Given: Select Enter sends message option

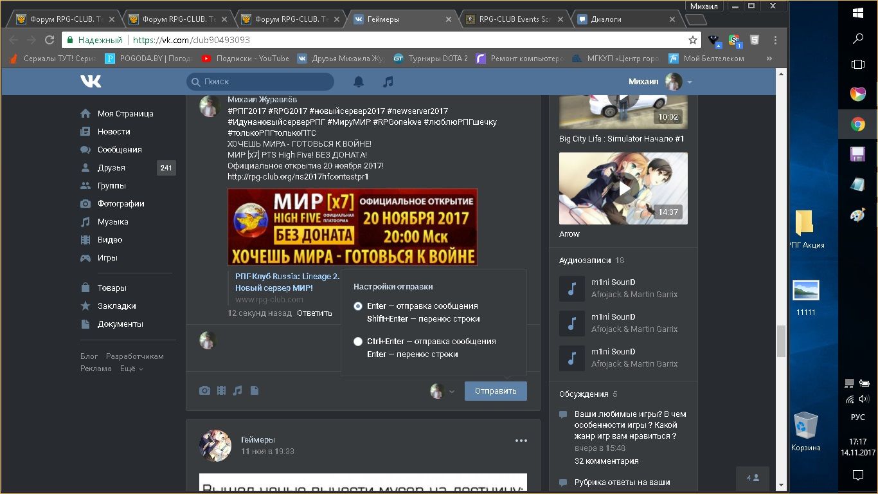Looking at the screenshot, I should pos(358,306).
